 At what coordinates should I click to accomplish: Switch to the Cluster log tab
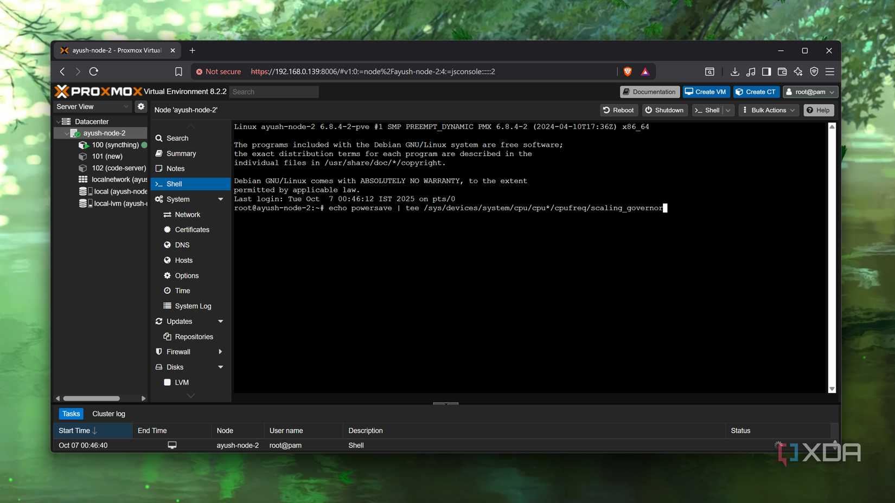(108, 413)
